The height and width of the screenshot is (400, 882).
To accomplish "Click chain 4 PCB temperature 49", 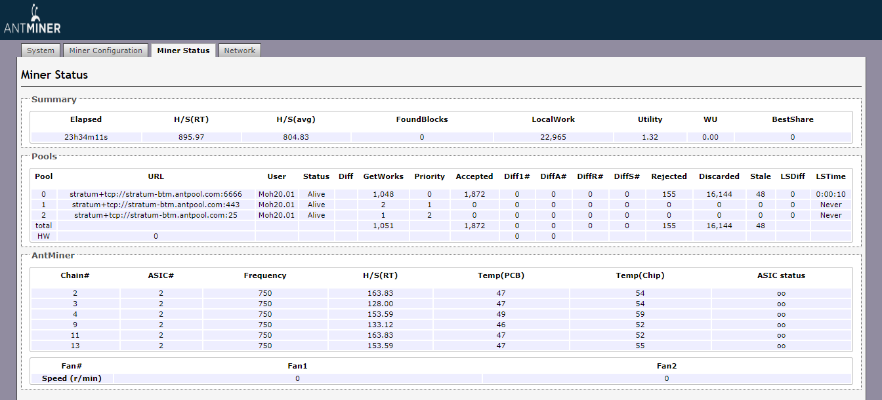I will click(x=501, y=314).
